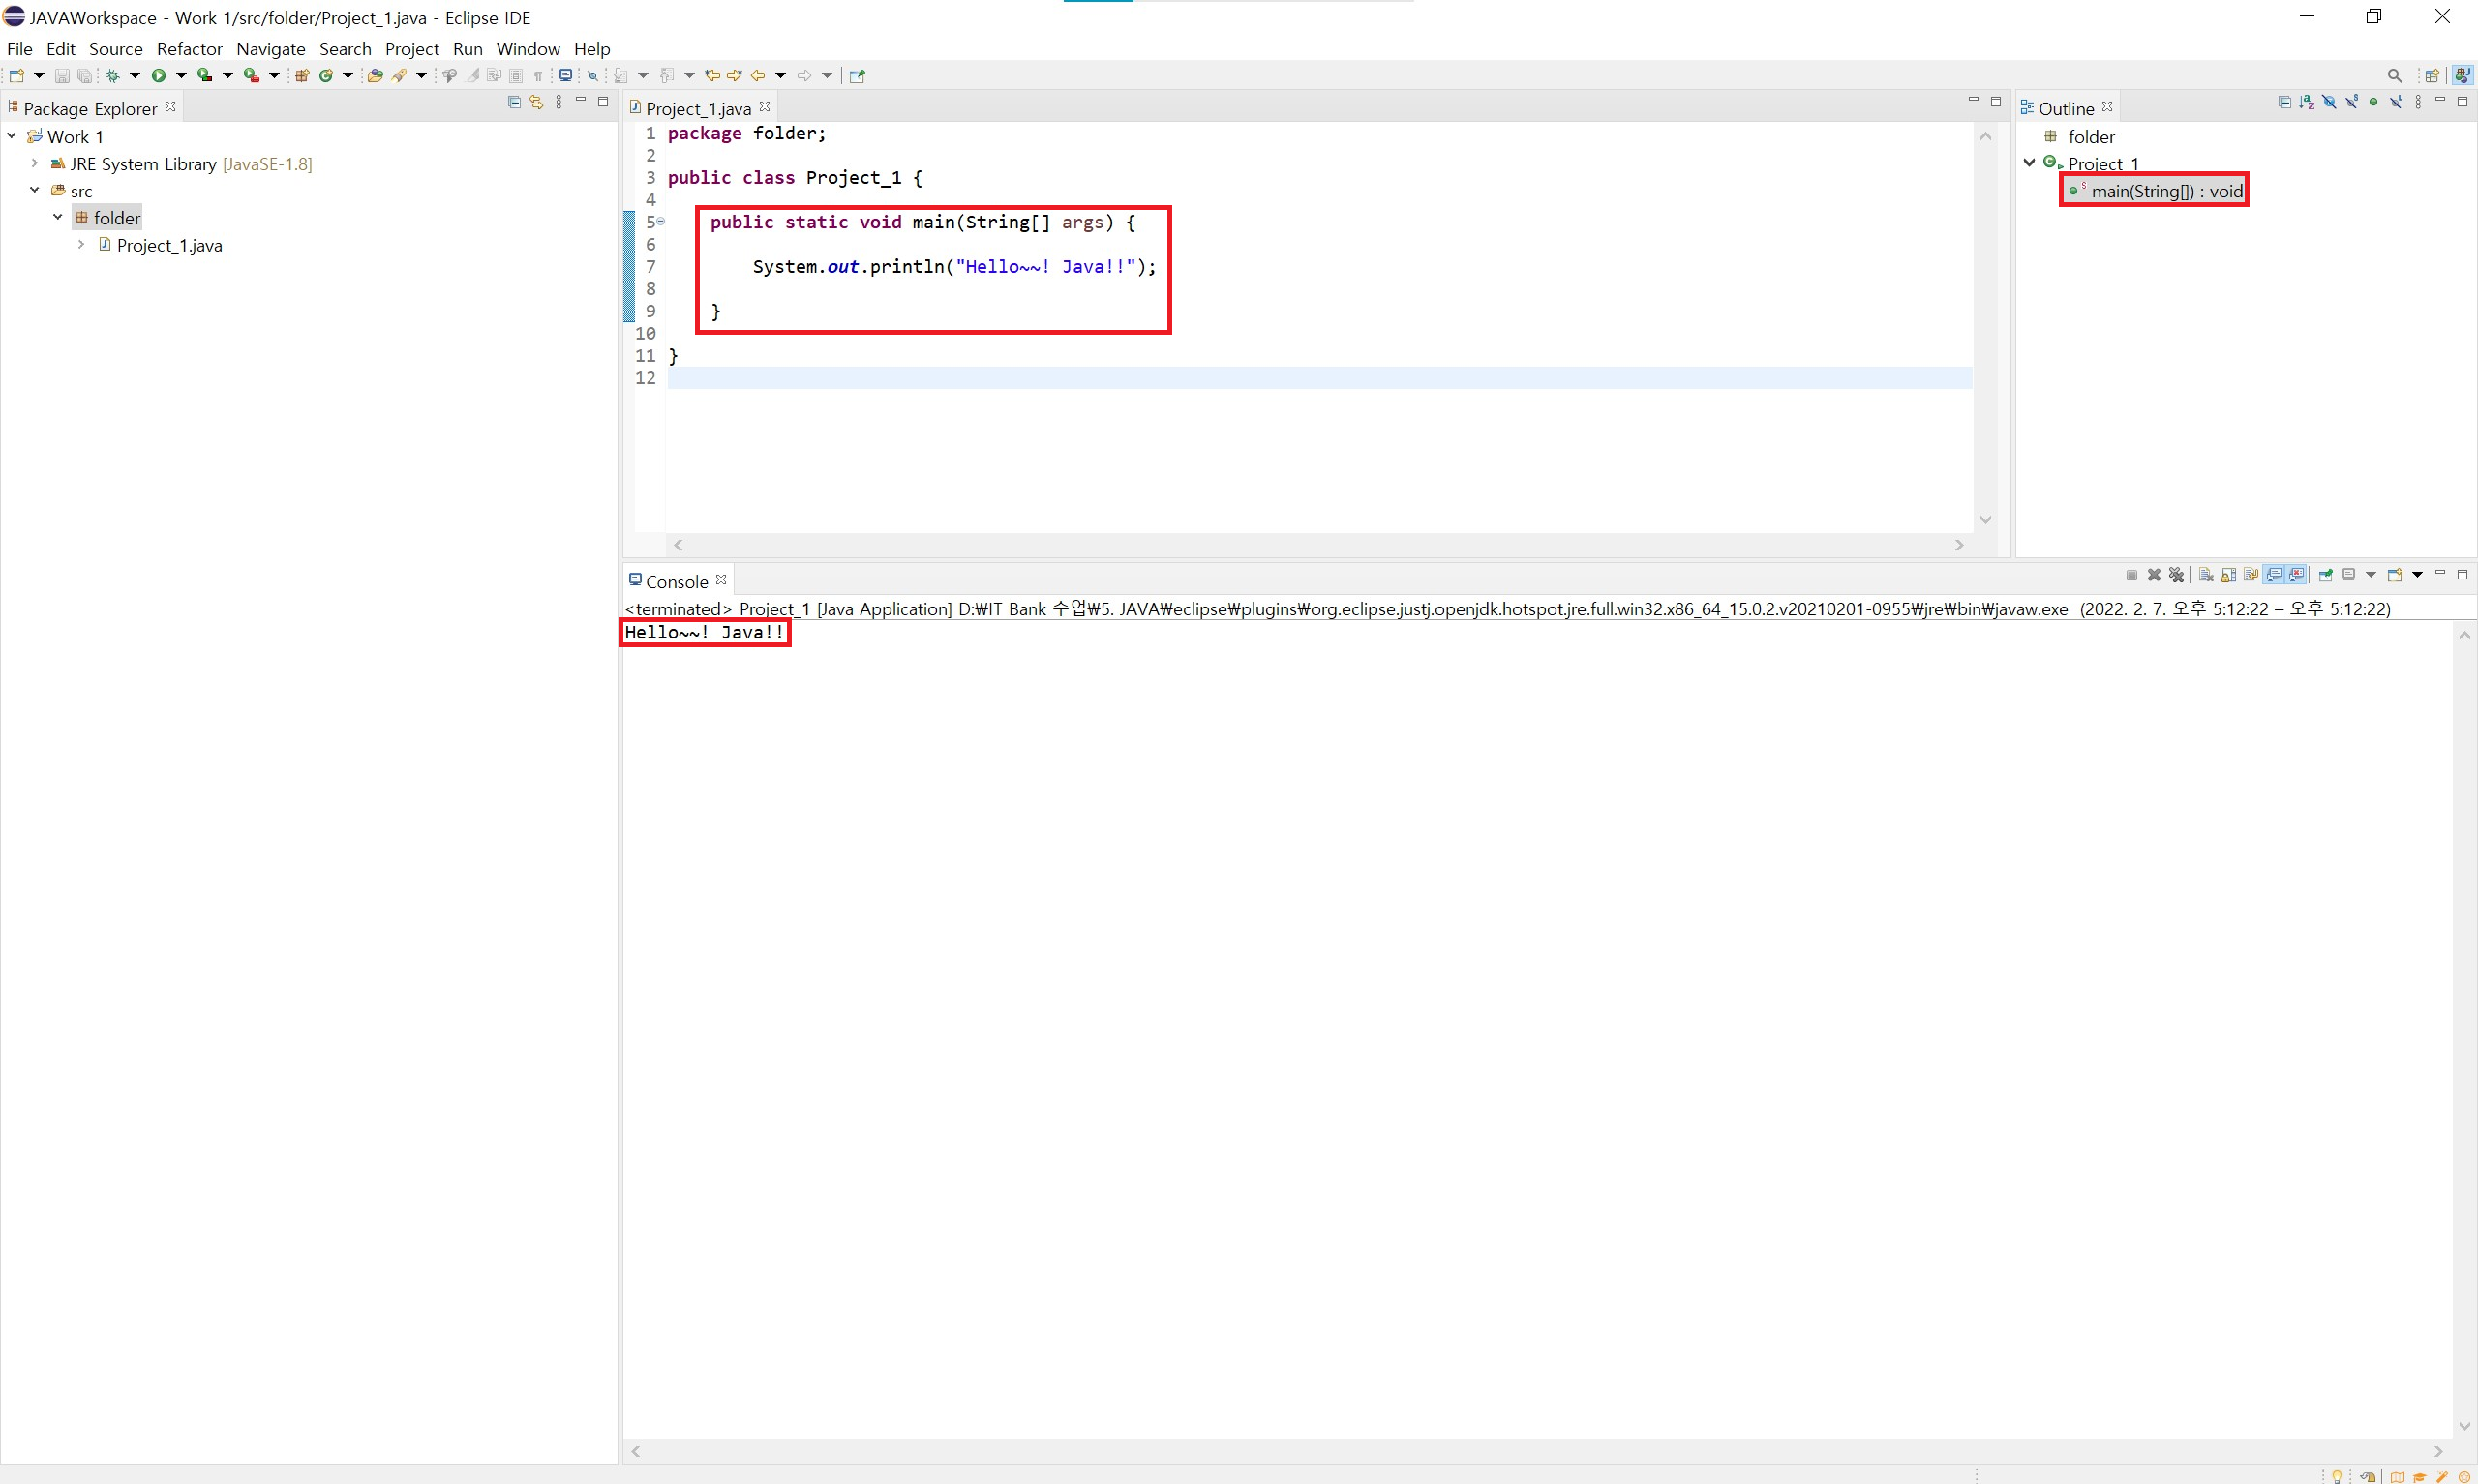Click the Debug bug icon
Viewport: 2478px width, 1484px height.
pos(113,75)
